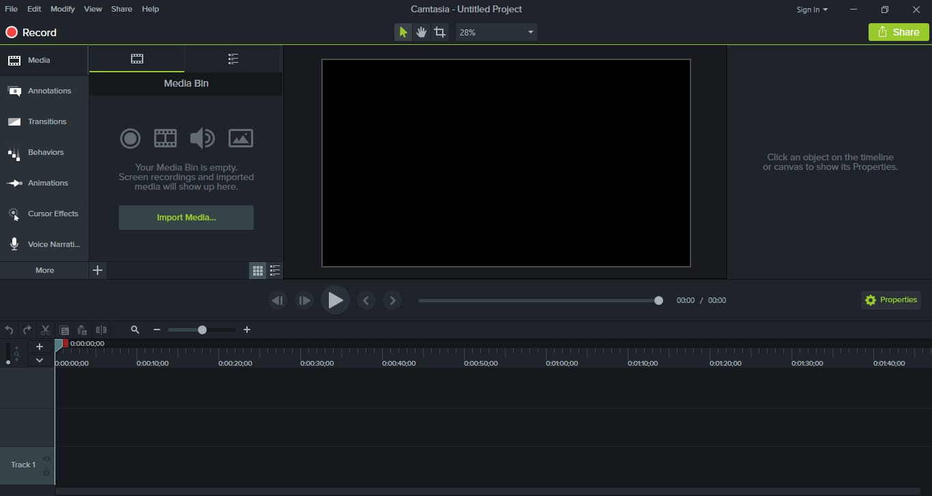Choose the Crop tool above canvas
The width and height of the screenshot is (932, 496).
(x=440, y=32)
